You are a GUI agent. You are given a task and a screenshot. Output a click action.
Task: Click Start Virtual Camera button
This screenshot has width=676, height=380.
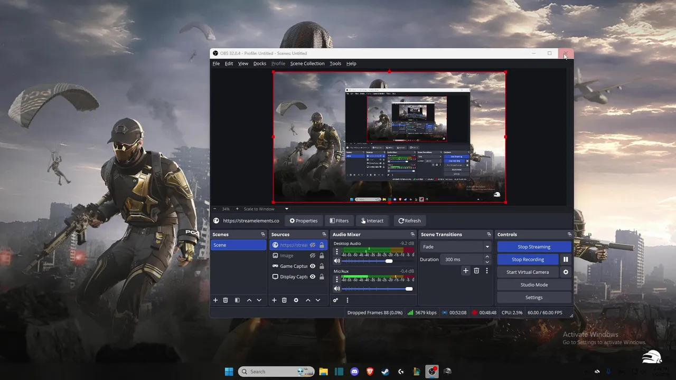coord(528,272)
